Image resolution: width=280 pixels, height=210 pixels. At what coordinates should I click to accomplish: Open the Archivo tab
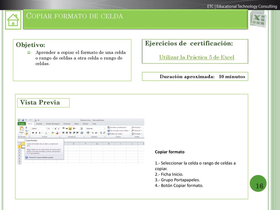point(22,124)
